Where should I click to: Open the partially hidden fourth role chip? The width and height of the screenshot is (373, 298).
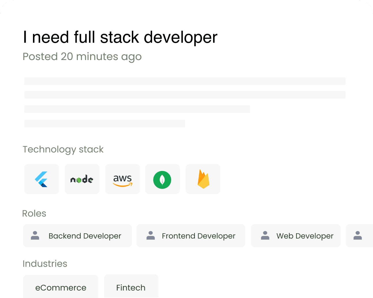coord(359,236)
